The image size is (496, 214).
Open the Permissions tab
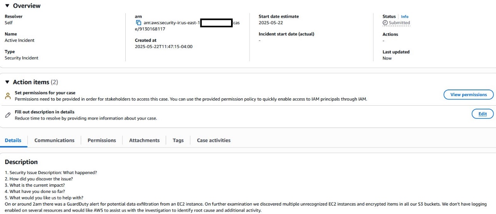[x=102, y=140]
